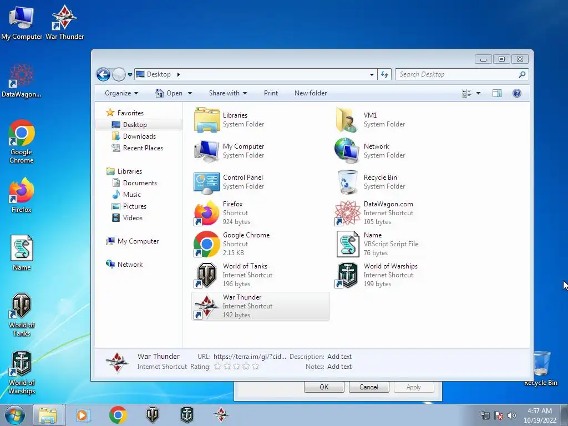Image resolution: width=568 pixels, height=426 pixels.
Task: Select the VM1 system folder icon
Action: click(347, 120)
